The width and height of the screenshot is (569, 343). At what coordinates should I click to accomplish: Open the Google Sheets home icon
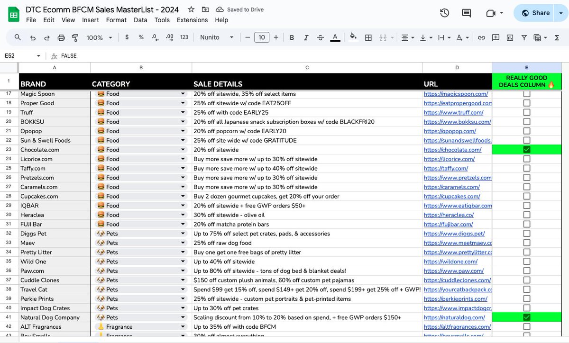(13, 14)
